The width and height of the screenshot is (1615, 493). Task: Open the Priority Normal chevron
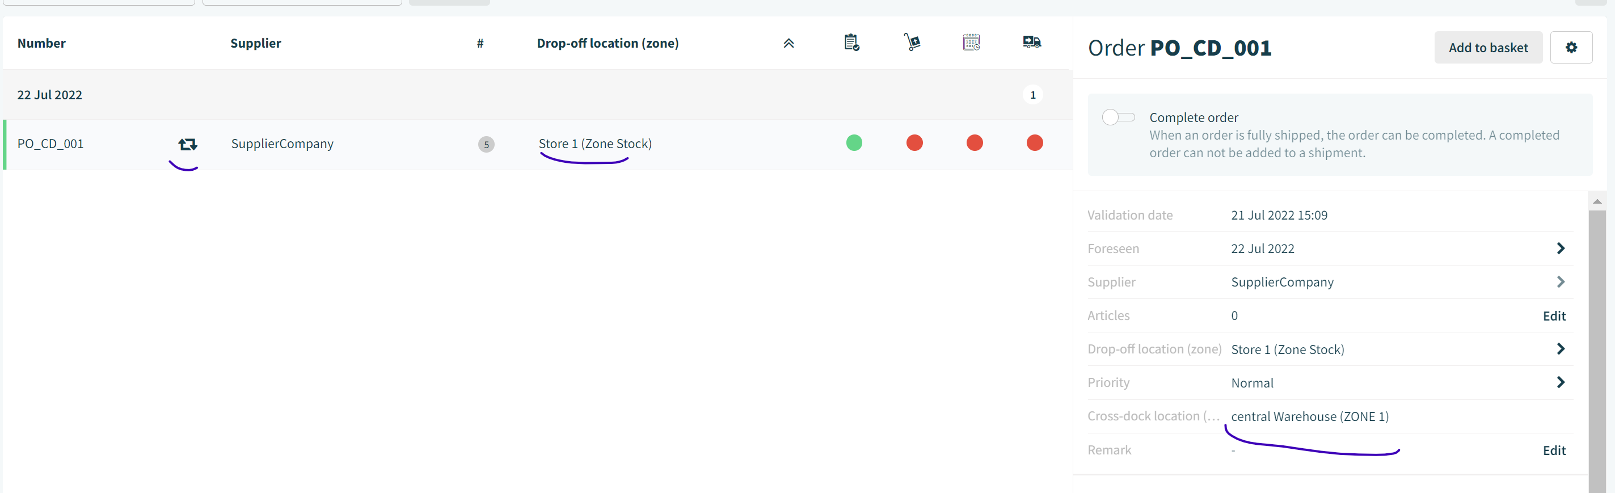click(x=1560, y=382)
